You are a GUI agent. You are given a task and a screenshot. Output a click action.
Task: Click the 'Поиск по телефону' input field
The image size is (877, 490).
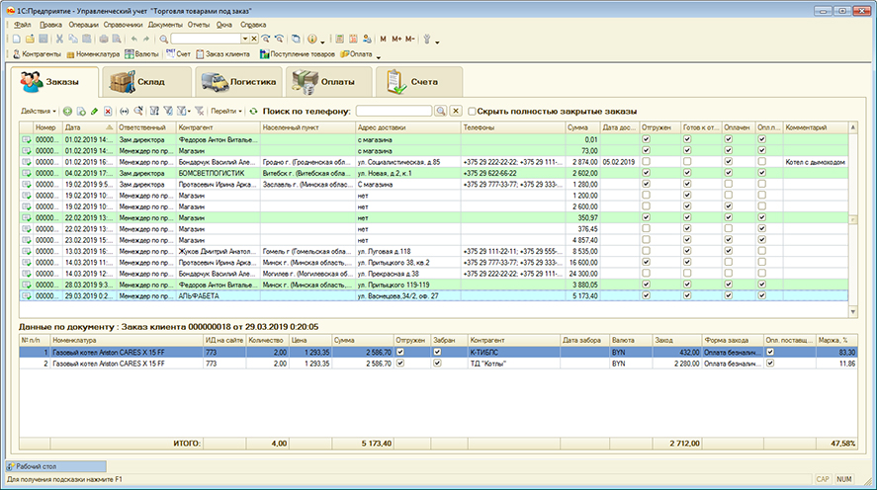[394, 112]
